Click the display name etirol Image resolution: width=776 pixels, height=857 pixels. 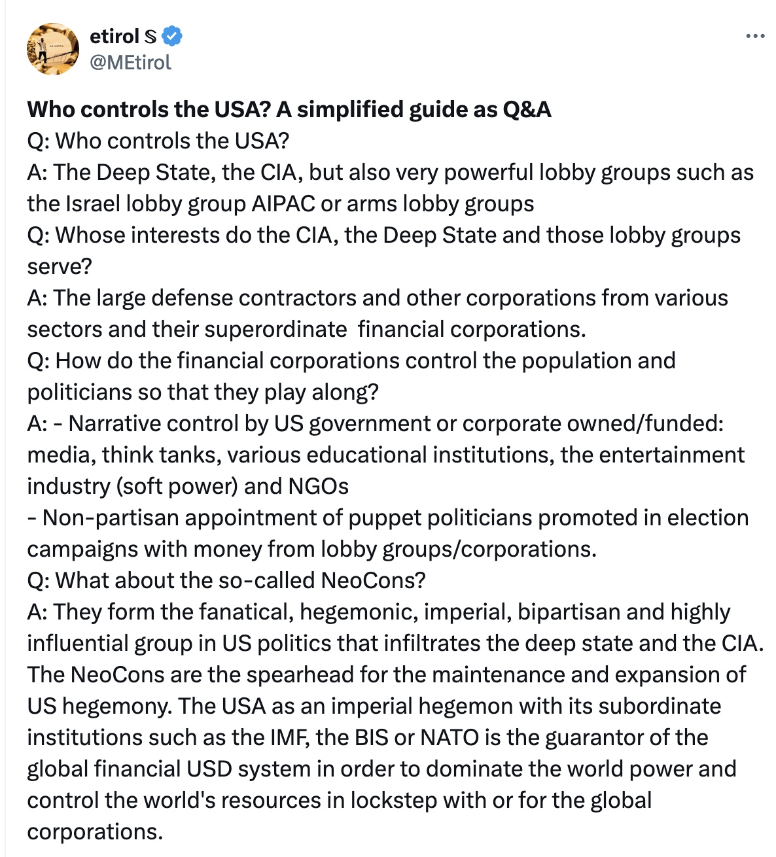click(x=115, y=36)
